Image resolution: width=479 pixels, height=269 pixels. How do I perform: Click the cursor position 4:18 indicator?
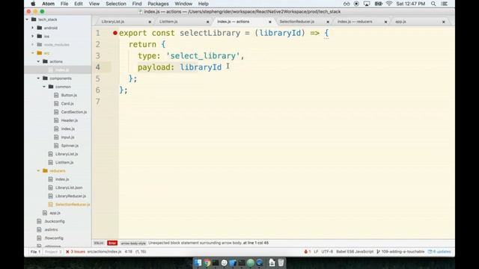[x=128, y=252]
